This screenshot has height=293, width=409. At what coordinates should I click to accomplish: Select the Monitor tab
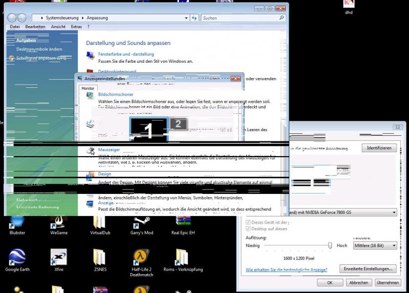pyautogui.click(x=88, y=88)
